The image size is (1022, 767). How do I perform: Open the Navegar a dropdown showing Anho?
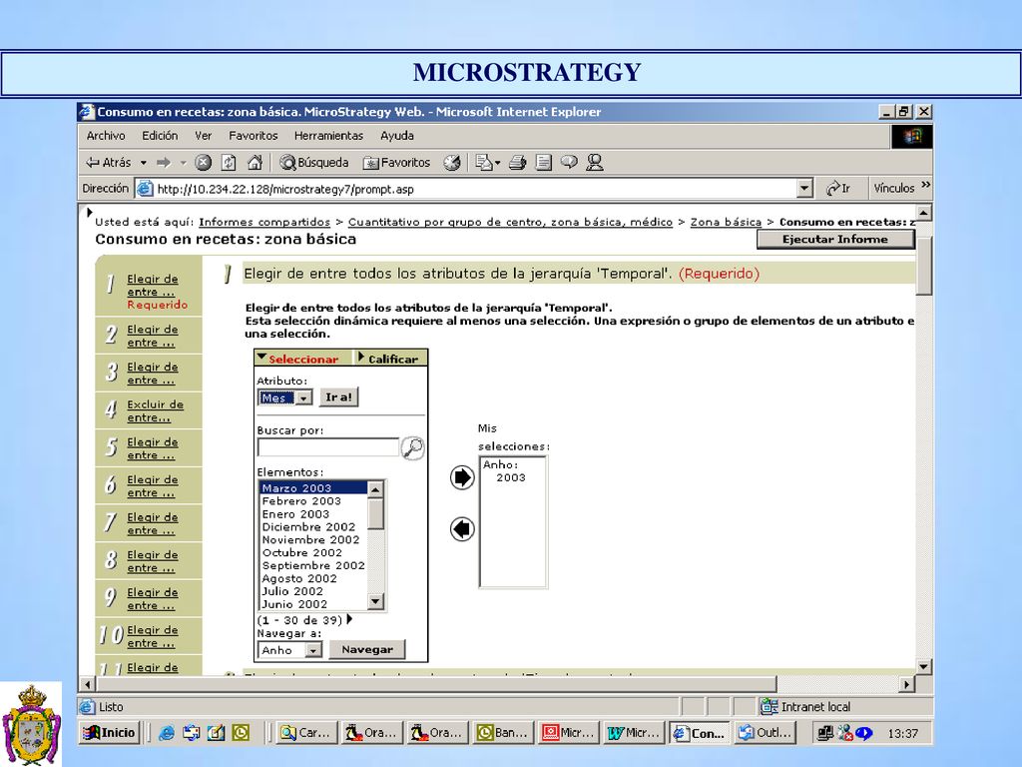coord(313,650)
